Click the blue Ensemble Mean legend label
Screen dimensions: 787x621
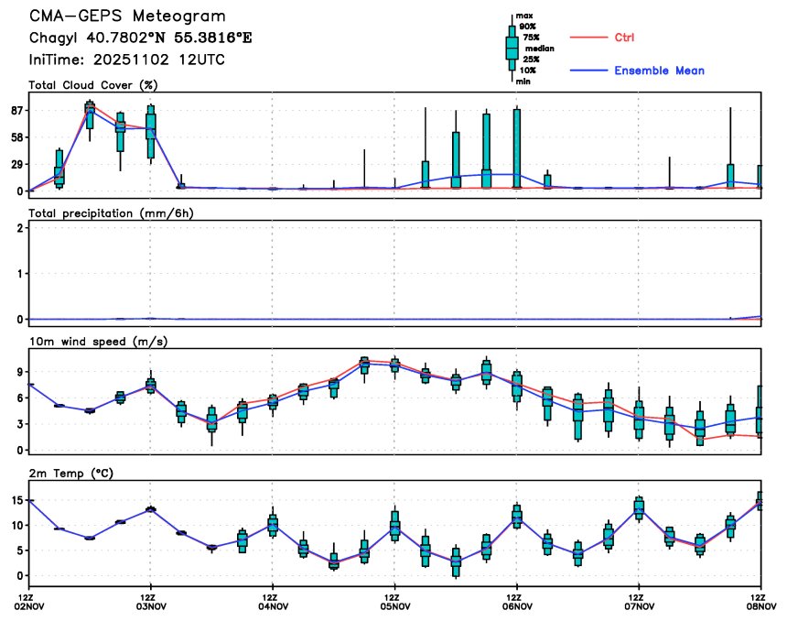(659, 71)
